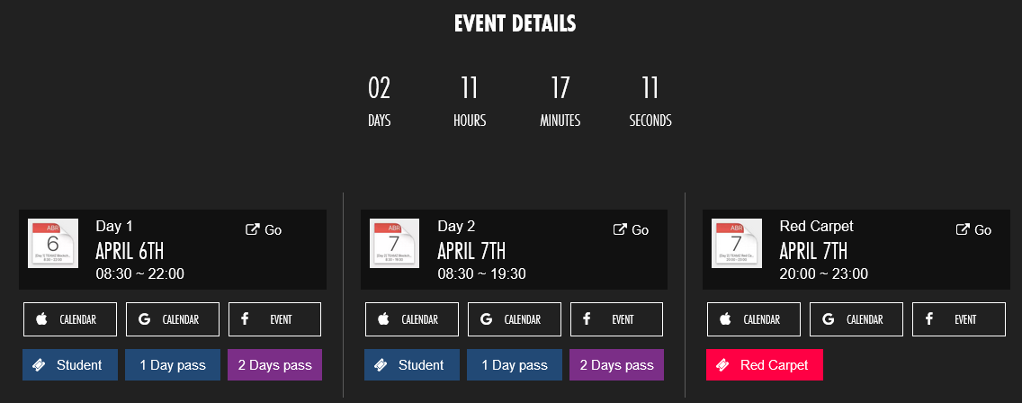The height and width of the screenshot is (403, 1022).
Task: Buy a Student ticket for Day 2
Action: point(412,365)
